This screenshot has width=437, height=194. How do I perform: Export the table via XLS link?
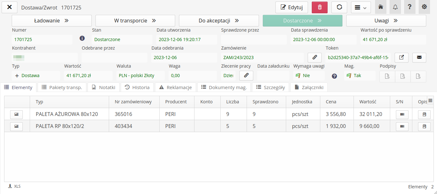(x=15, y=186)
